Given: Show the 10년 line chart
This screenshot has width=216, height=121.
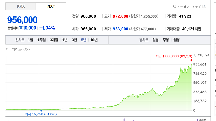Looking at the screenshot, I should 94,40.
